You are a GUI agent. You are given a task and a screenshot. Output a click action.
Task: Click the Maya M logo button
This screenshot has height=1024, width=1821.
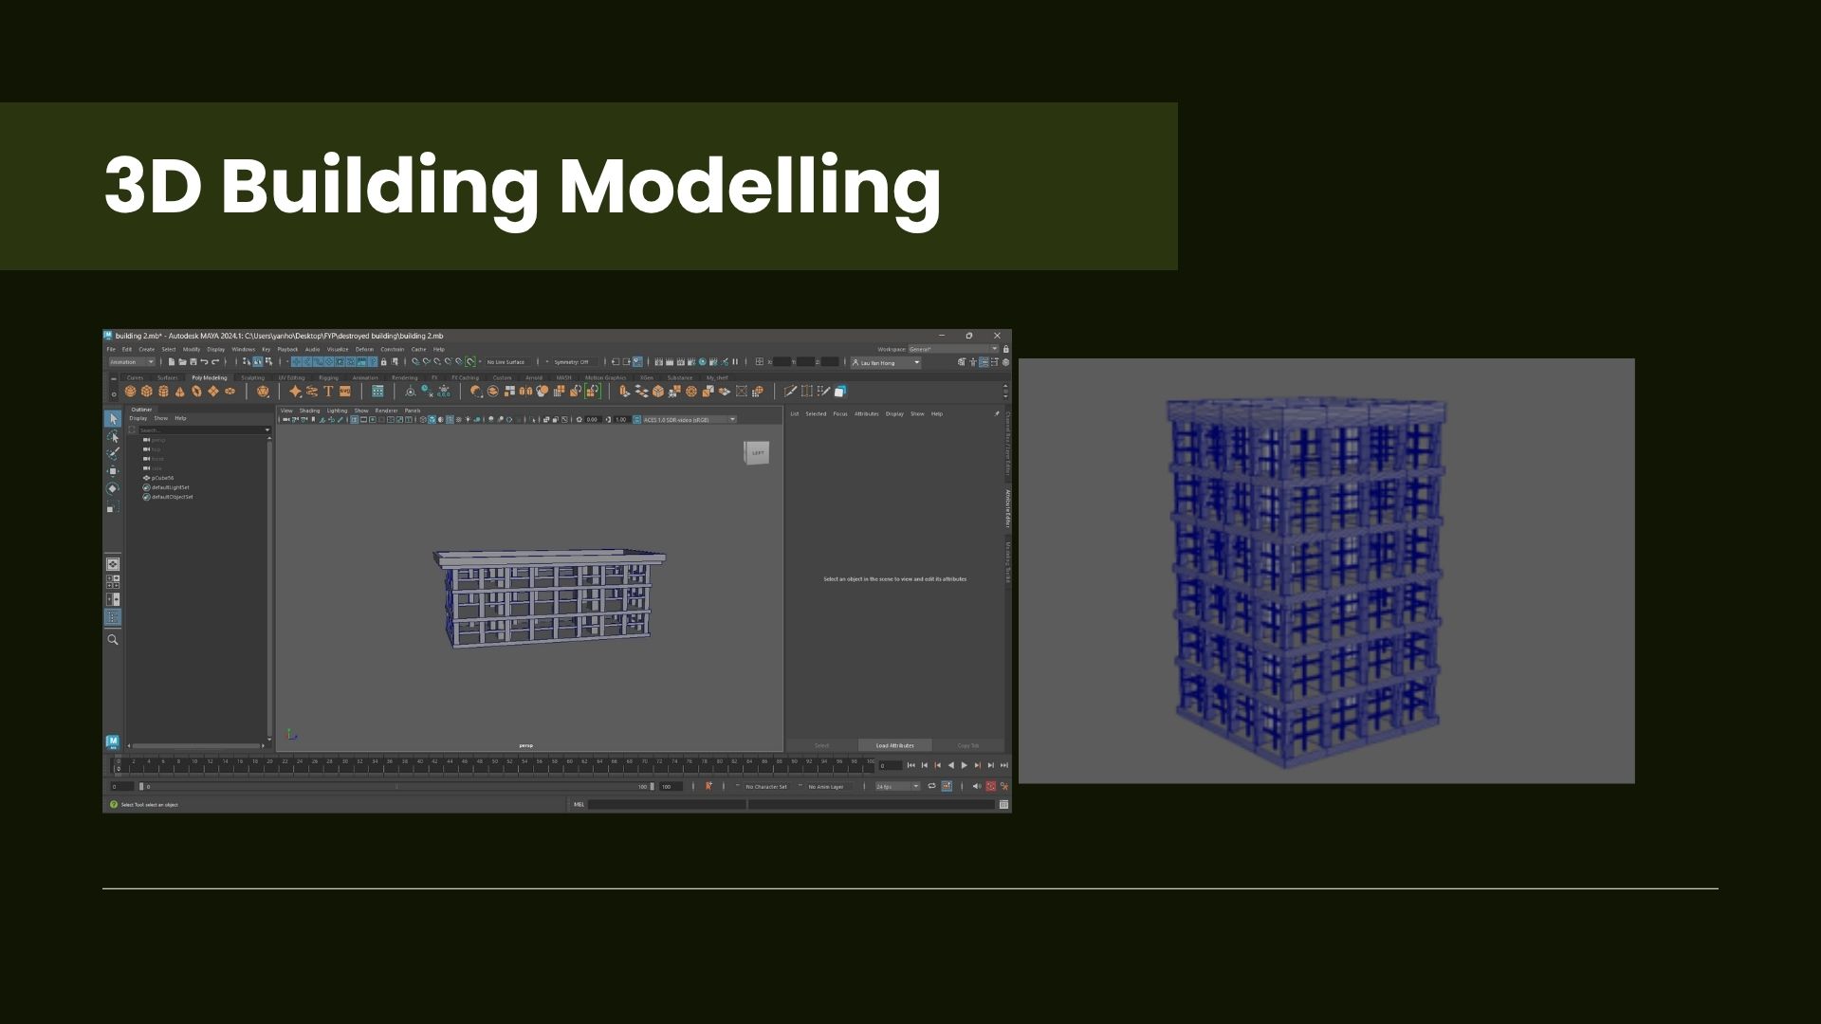pyautogui.click(x=112, y=742)
